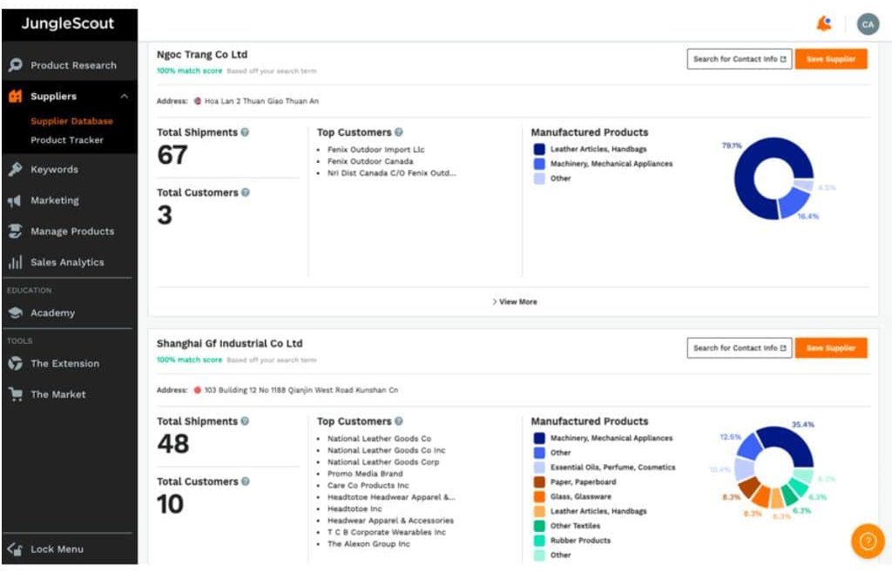Click Shanghai Gf Industrial Co Ltd name
The width and height of the screenshot is (892, 579).
(229, 344)
